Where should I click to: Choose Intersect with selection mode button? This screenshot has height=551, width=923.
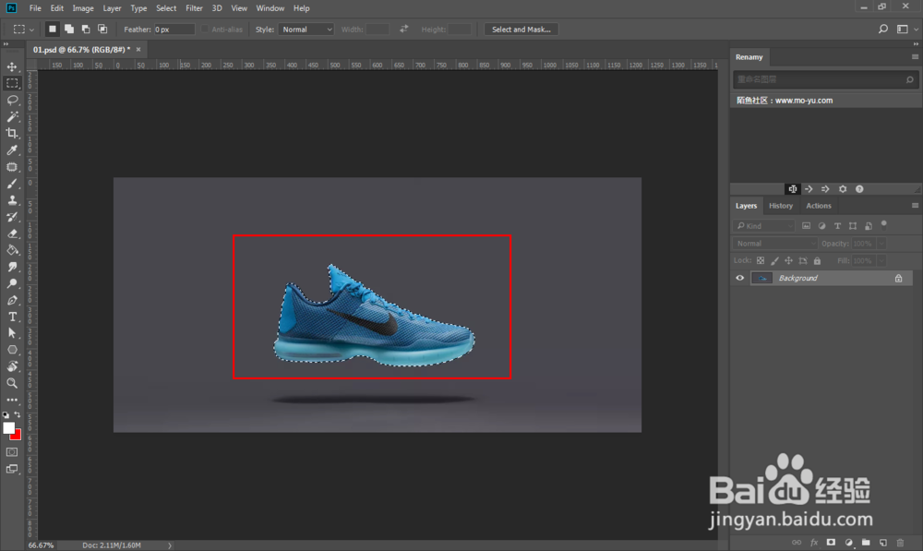click(102, 29)
